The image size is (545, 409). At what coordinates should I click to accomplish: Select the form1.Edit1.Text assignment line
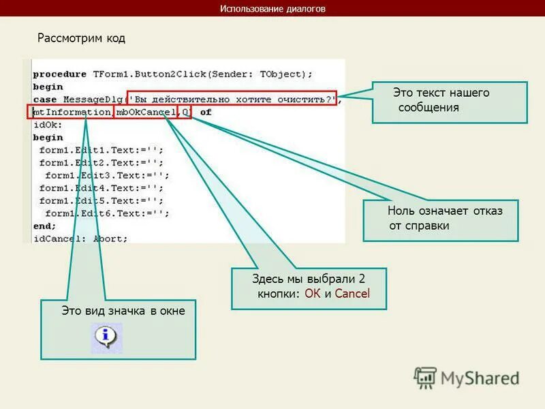pos(99,149)
